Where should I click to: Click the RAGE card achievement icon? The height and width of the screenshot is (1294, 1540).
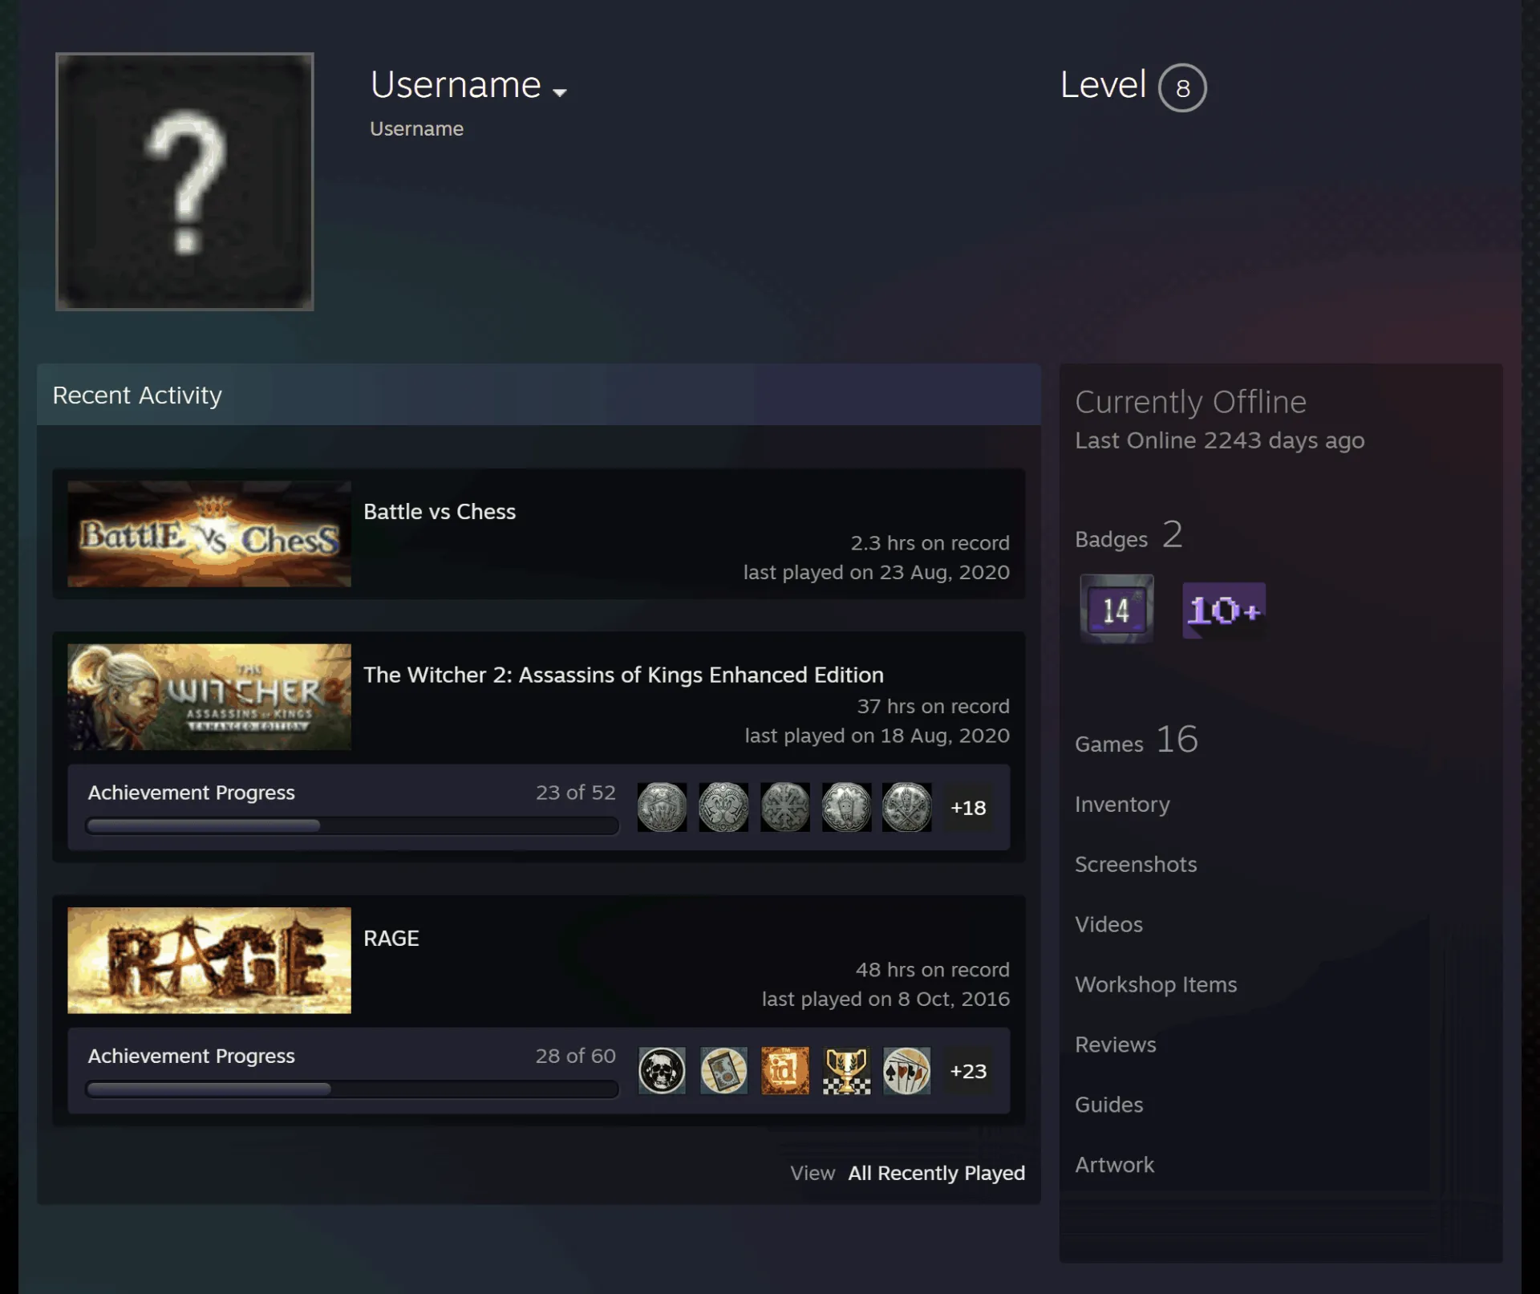pos(723,1070)
